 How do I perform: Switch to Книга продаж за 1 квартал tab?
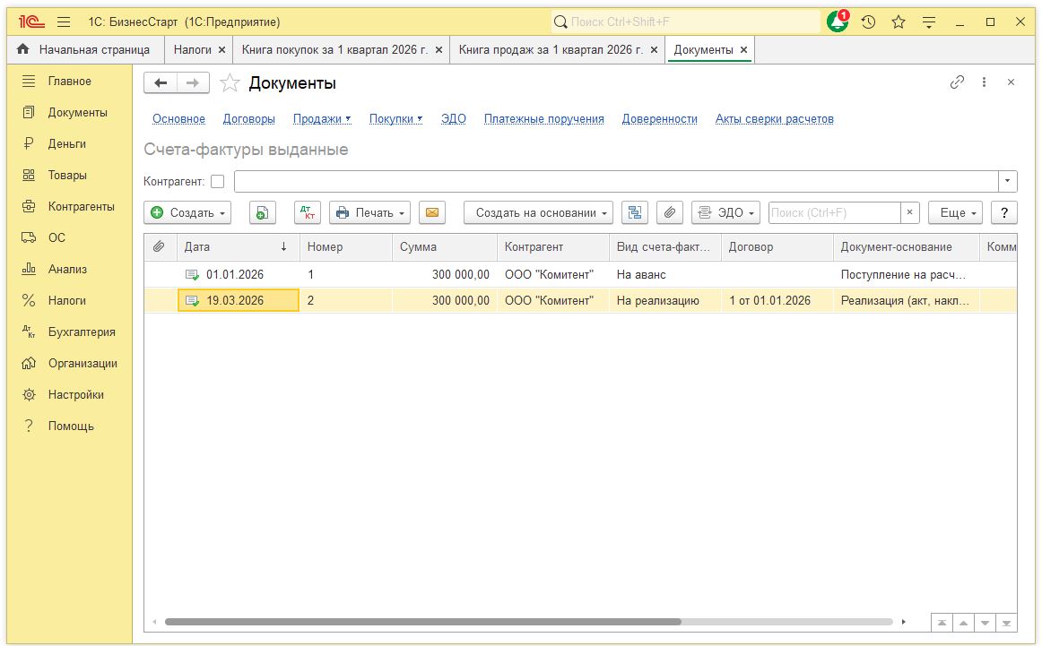click(x=550, y=50)
